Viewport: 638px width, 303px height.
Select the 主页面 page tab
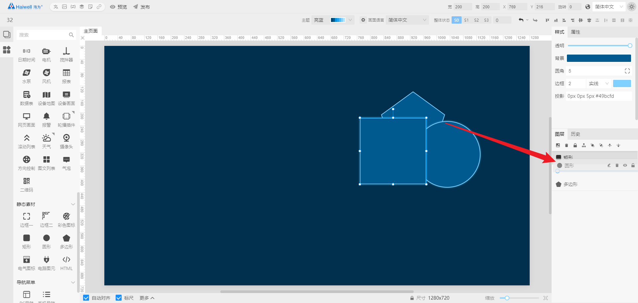coord(91,31)
